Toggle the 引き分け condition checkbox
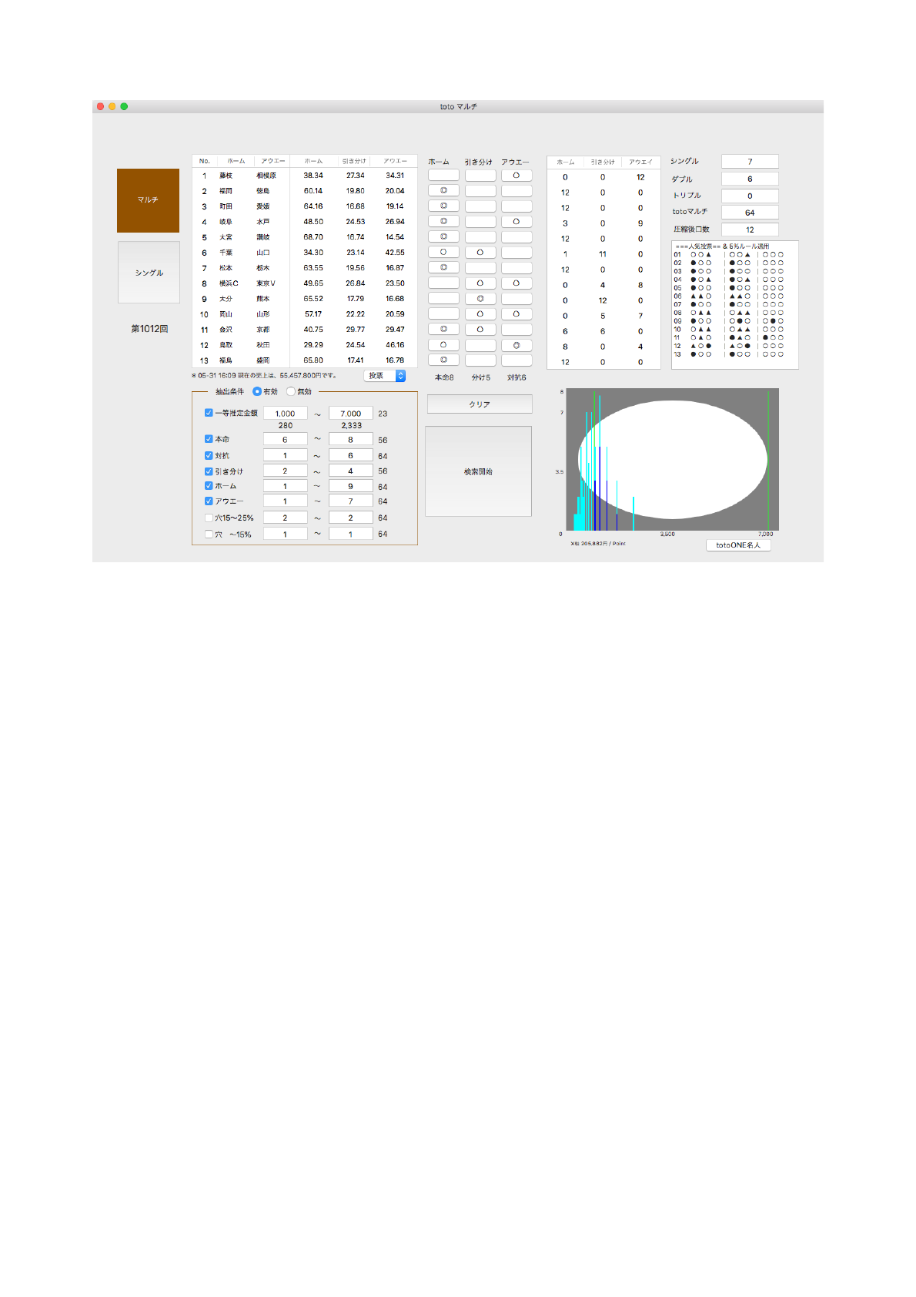916x1297 pixels. tap(209, 471)
